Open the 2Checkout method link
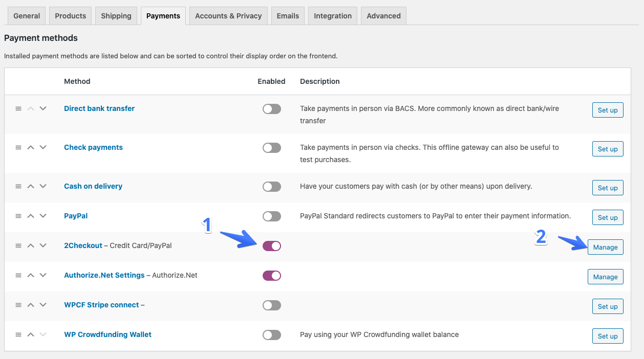 click(83, 245)
